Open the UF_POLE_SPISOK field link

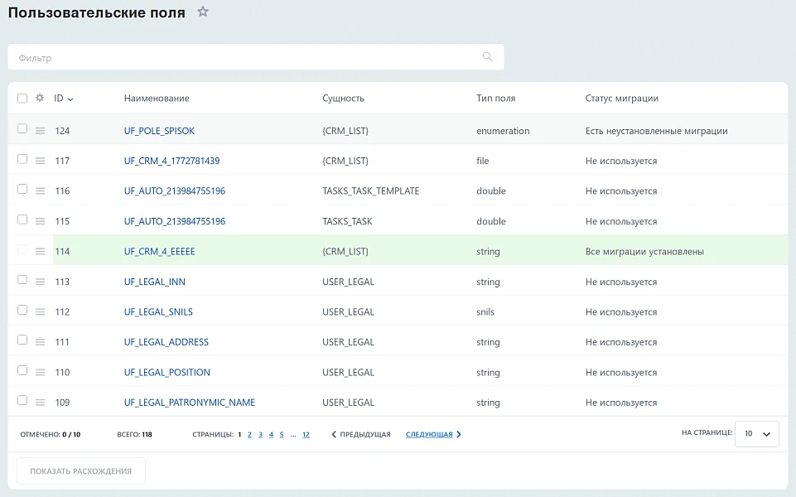pyautogui.click(x=159, y=131)
